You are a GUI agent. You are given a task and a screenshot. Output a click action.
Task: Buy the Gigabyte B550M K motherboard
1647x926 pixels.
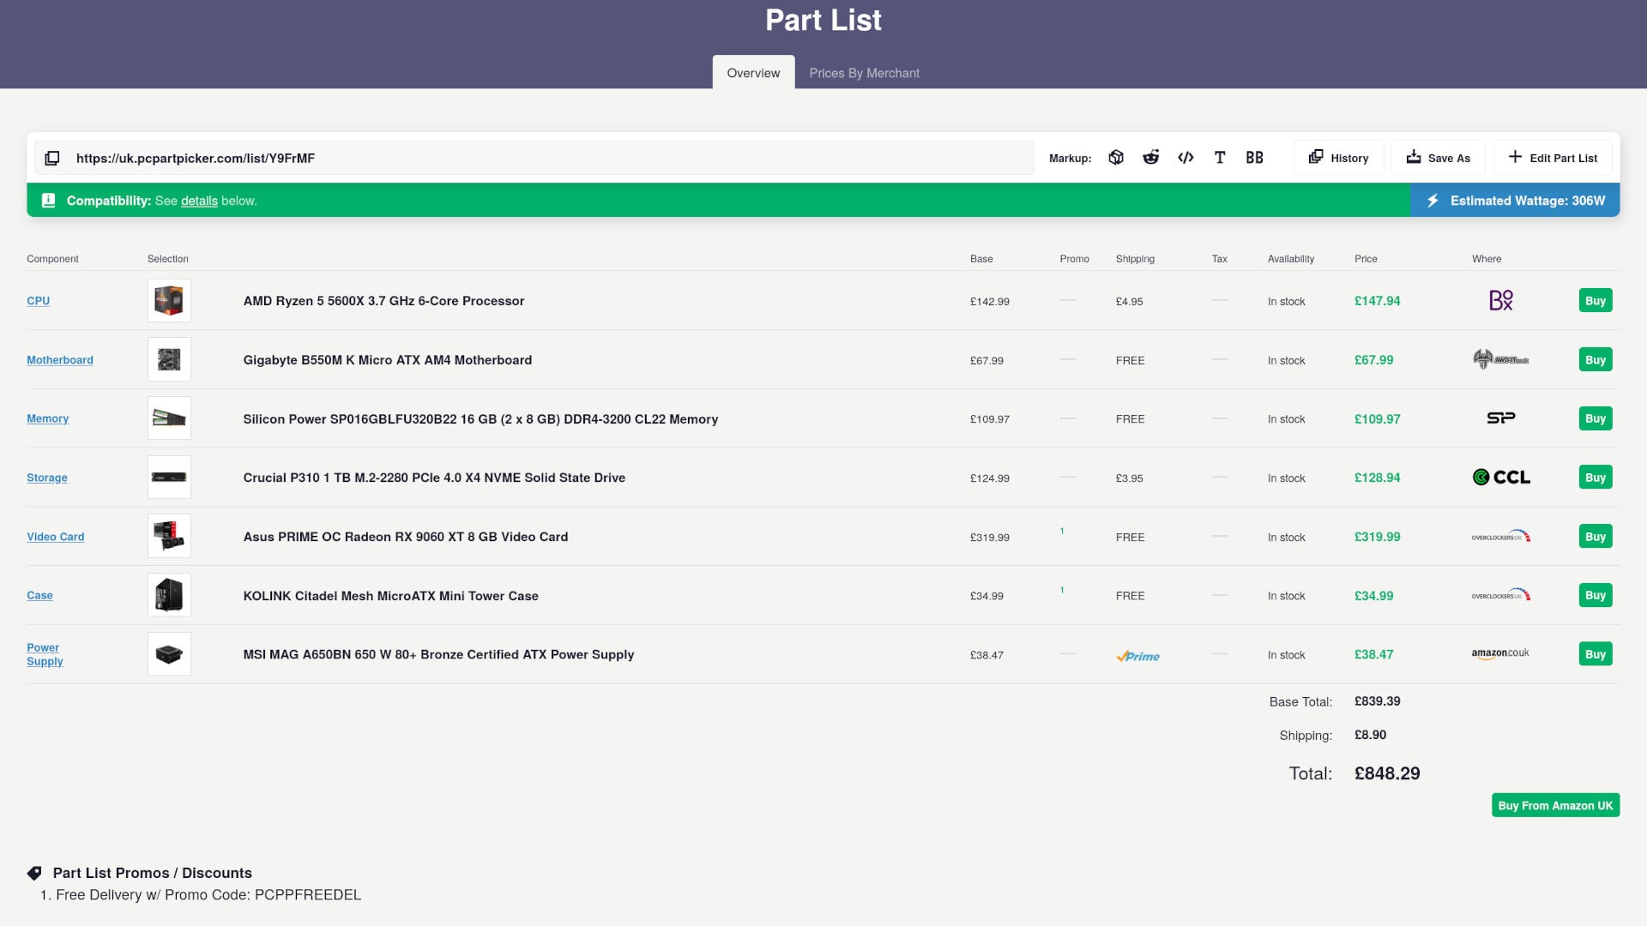click(x=1596, y=360)
